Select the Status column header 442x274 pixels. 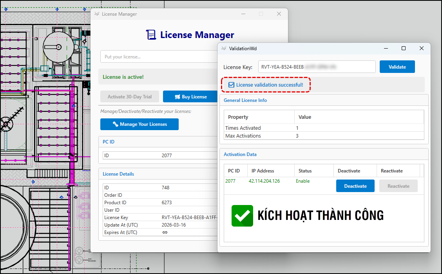click(305, 171)
